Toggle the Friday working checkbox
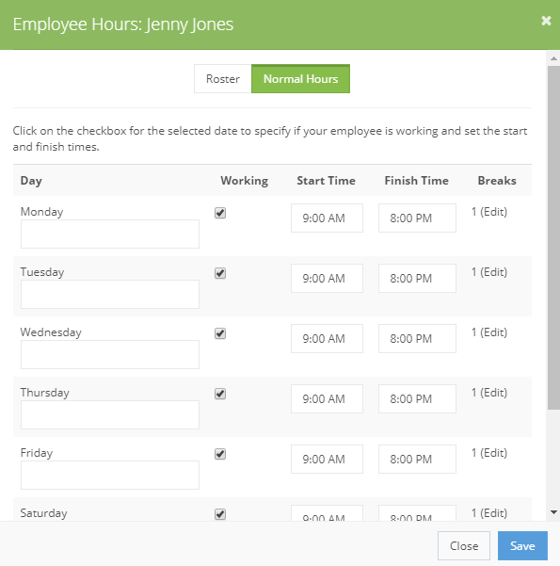 click(220, 454)
